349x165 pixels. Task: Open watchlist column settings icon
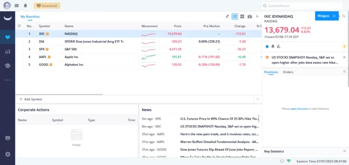click(19, 26)
